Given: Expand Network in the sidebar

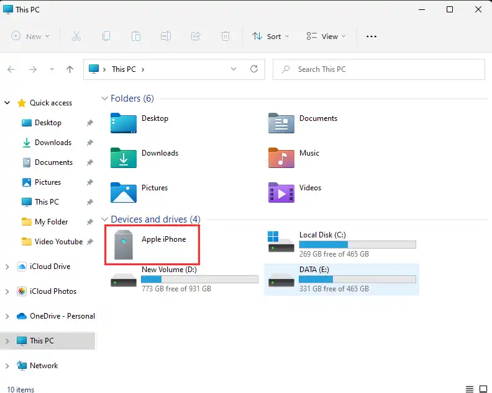Looking at the screenshot, I should coord(7,366).
